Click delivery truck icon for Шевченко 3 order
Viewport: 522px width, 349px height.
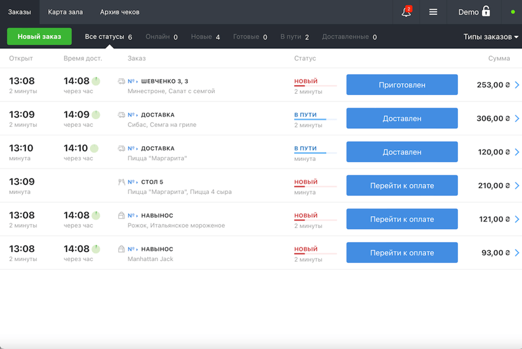(x=121, y=81)
